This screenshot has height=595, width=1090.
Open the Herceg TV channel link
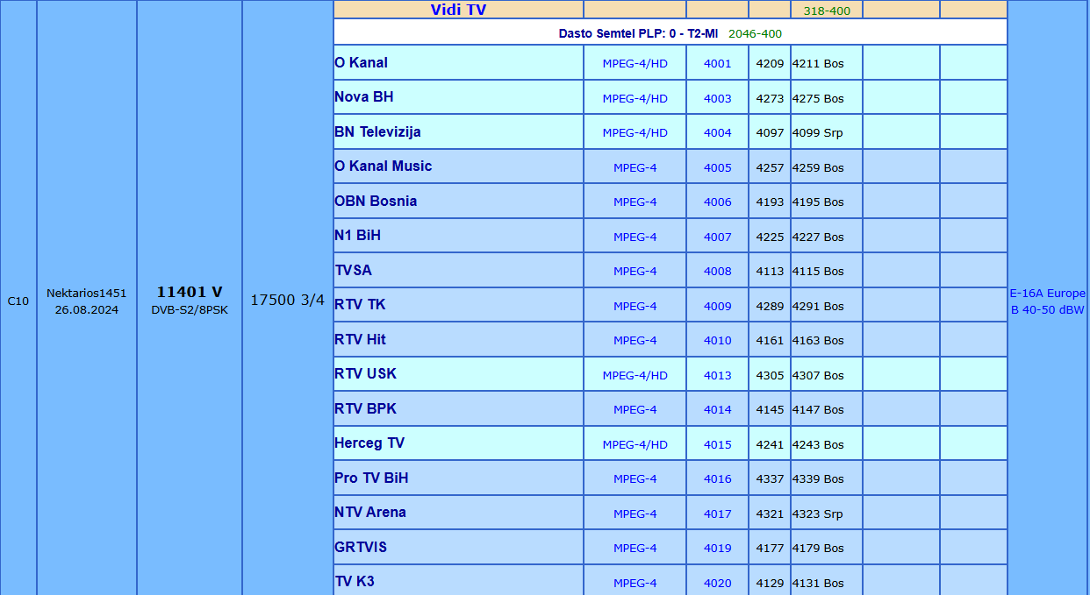369,443
